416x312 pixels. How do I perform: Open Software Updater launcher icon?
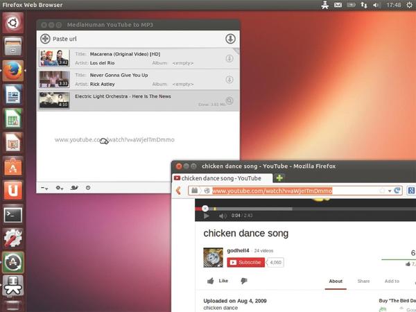point(12,262)
